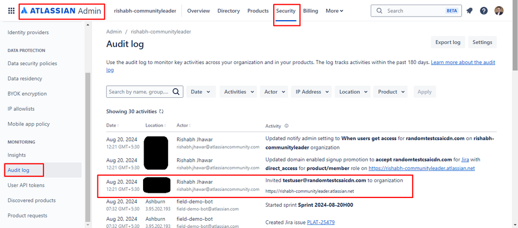The image size is (518, 228).
Task: Expand the Date filter dropdown
Action: [x=201, y=92]
